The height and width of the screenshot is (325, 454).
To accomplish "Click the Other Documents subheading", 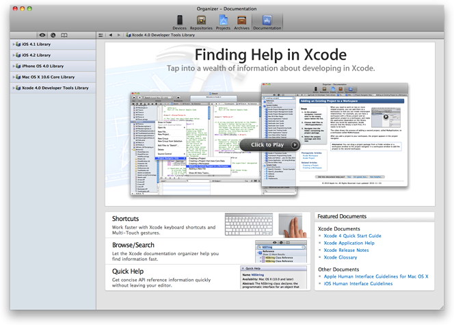I will [x=338, y=270].
